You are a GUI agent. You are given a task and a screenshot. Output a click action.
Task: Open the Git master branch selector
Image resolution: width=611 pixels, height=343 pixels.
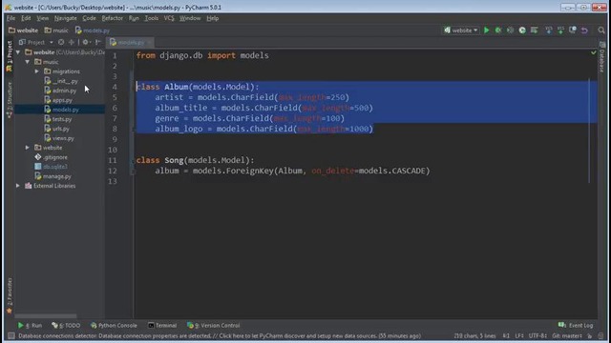tap(567, 335)
